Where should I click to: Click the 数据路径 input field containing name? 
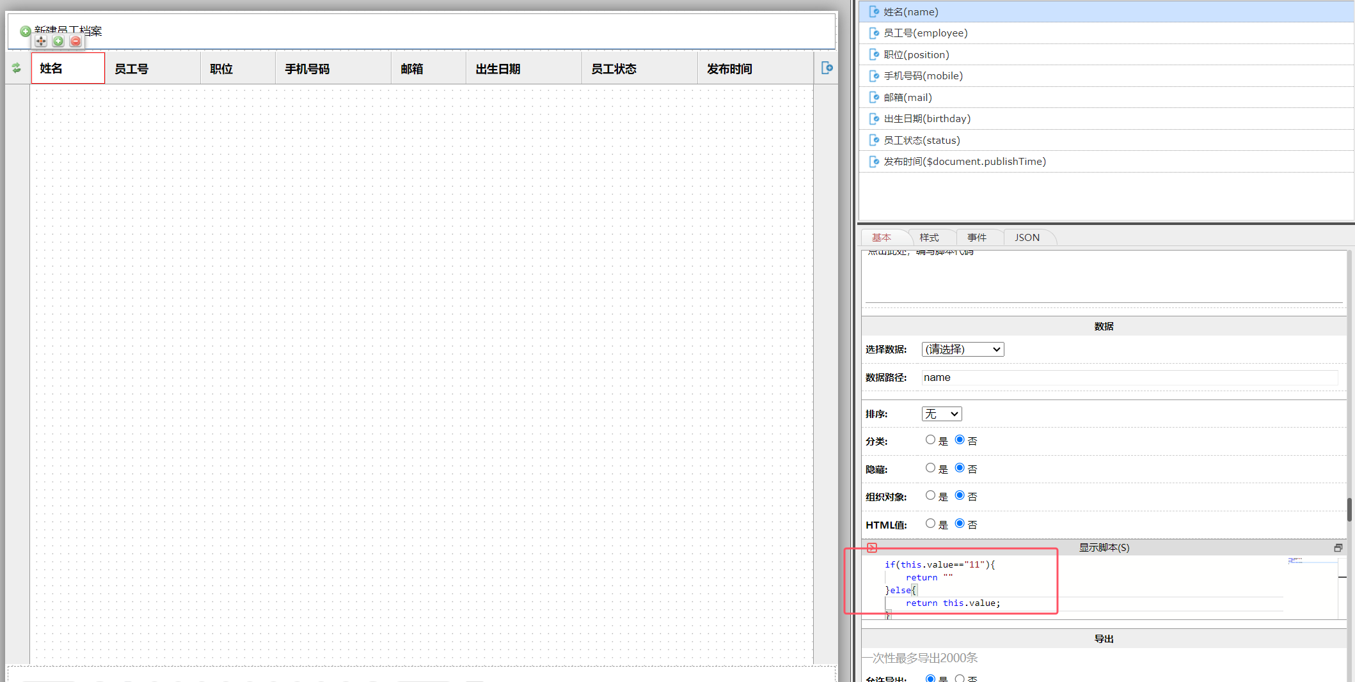[x=1129, y=378]
